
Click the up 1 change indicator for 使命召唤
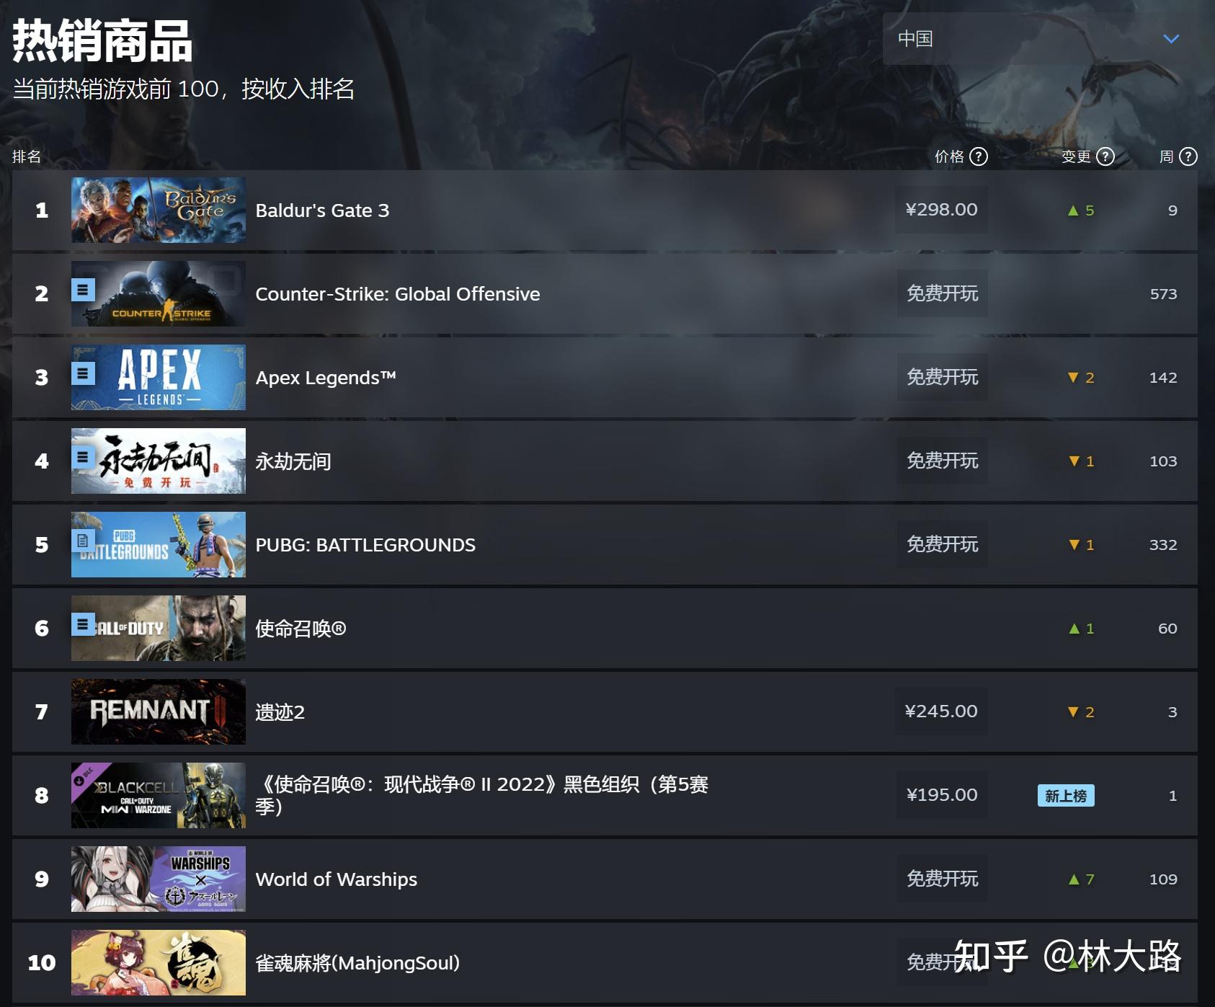coord(1082,629)
